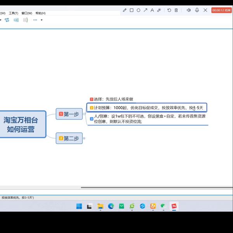The image size is (233, 233).
Task: Click the blue marker beside 人/创意
Action: [x=92, y=119]
